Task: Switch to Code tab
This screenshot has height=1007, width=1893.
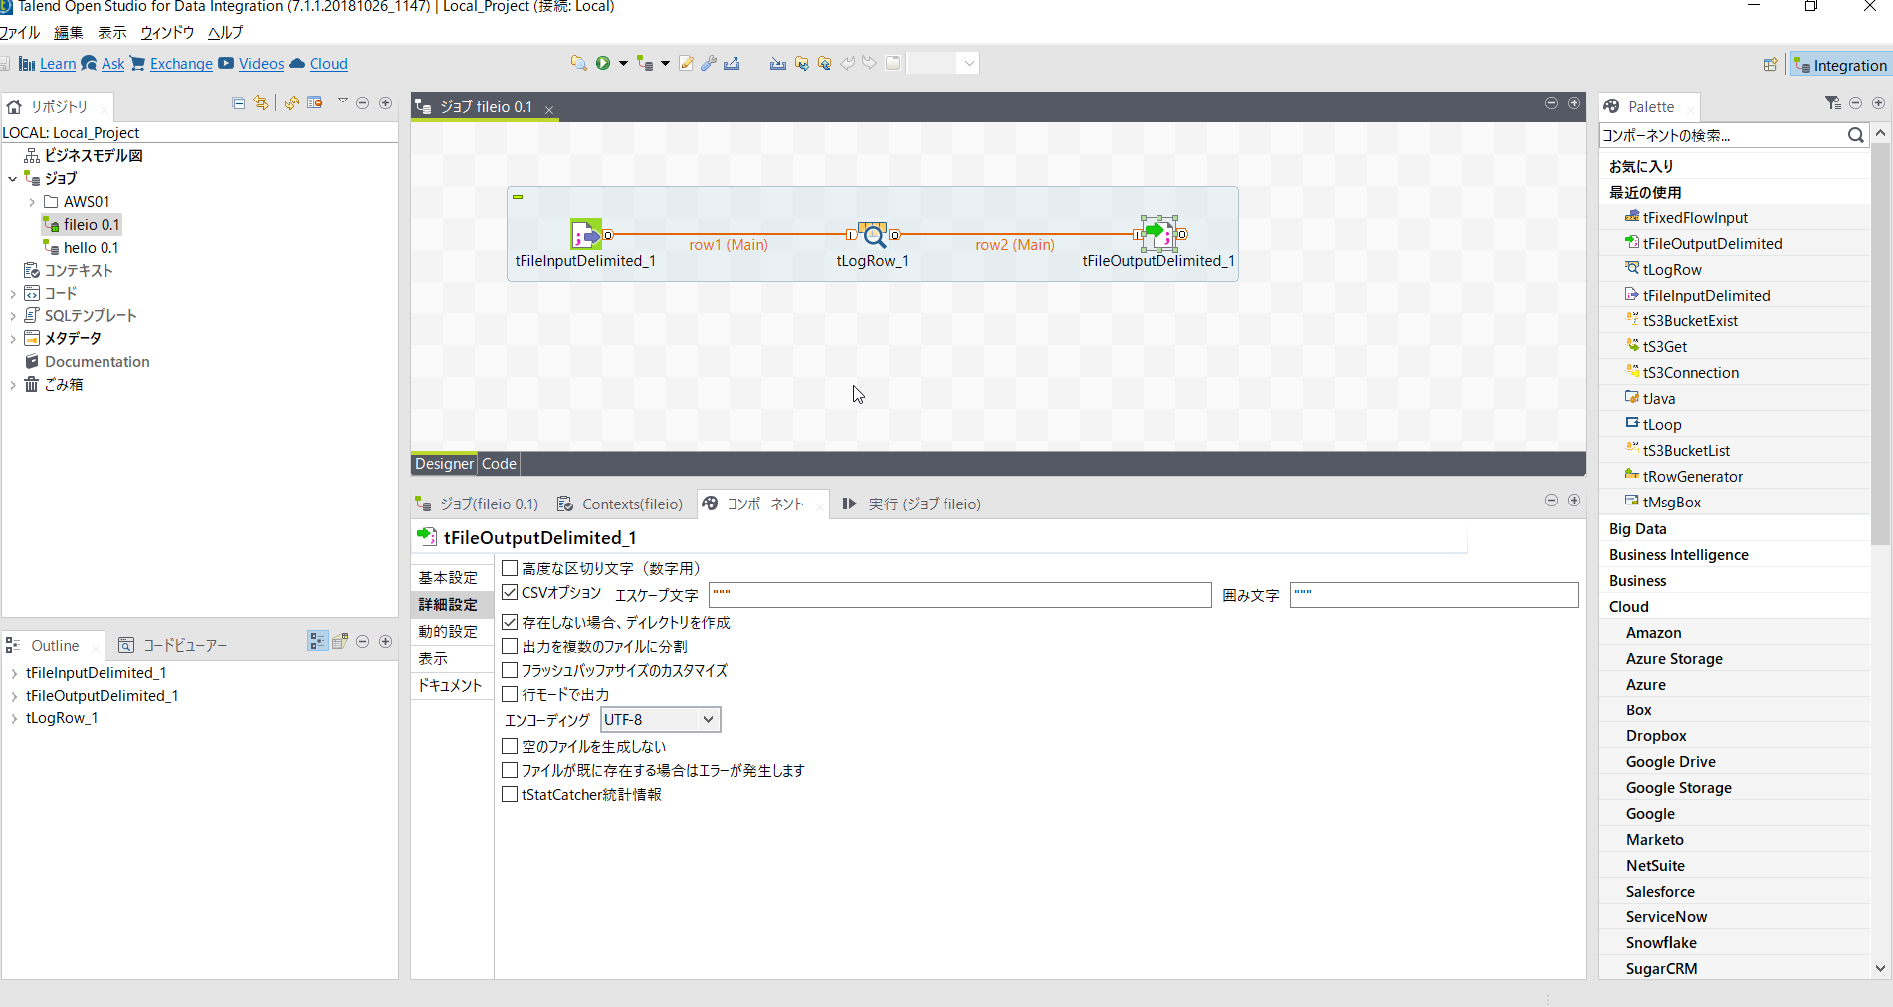Action: (499, 464)
